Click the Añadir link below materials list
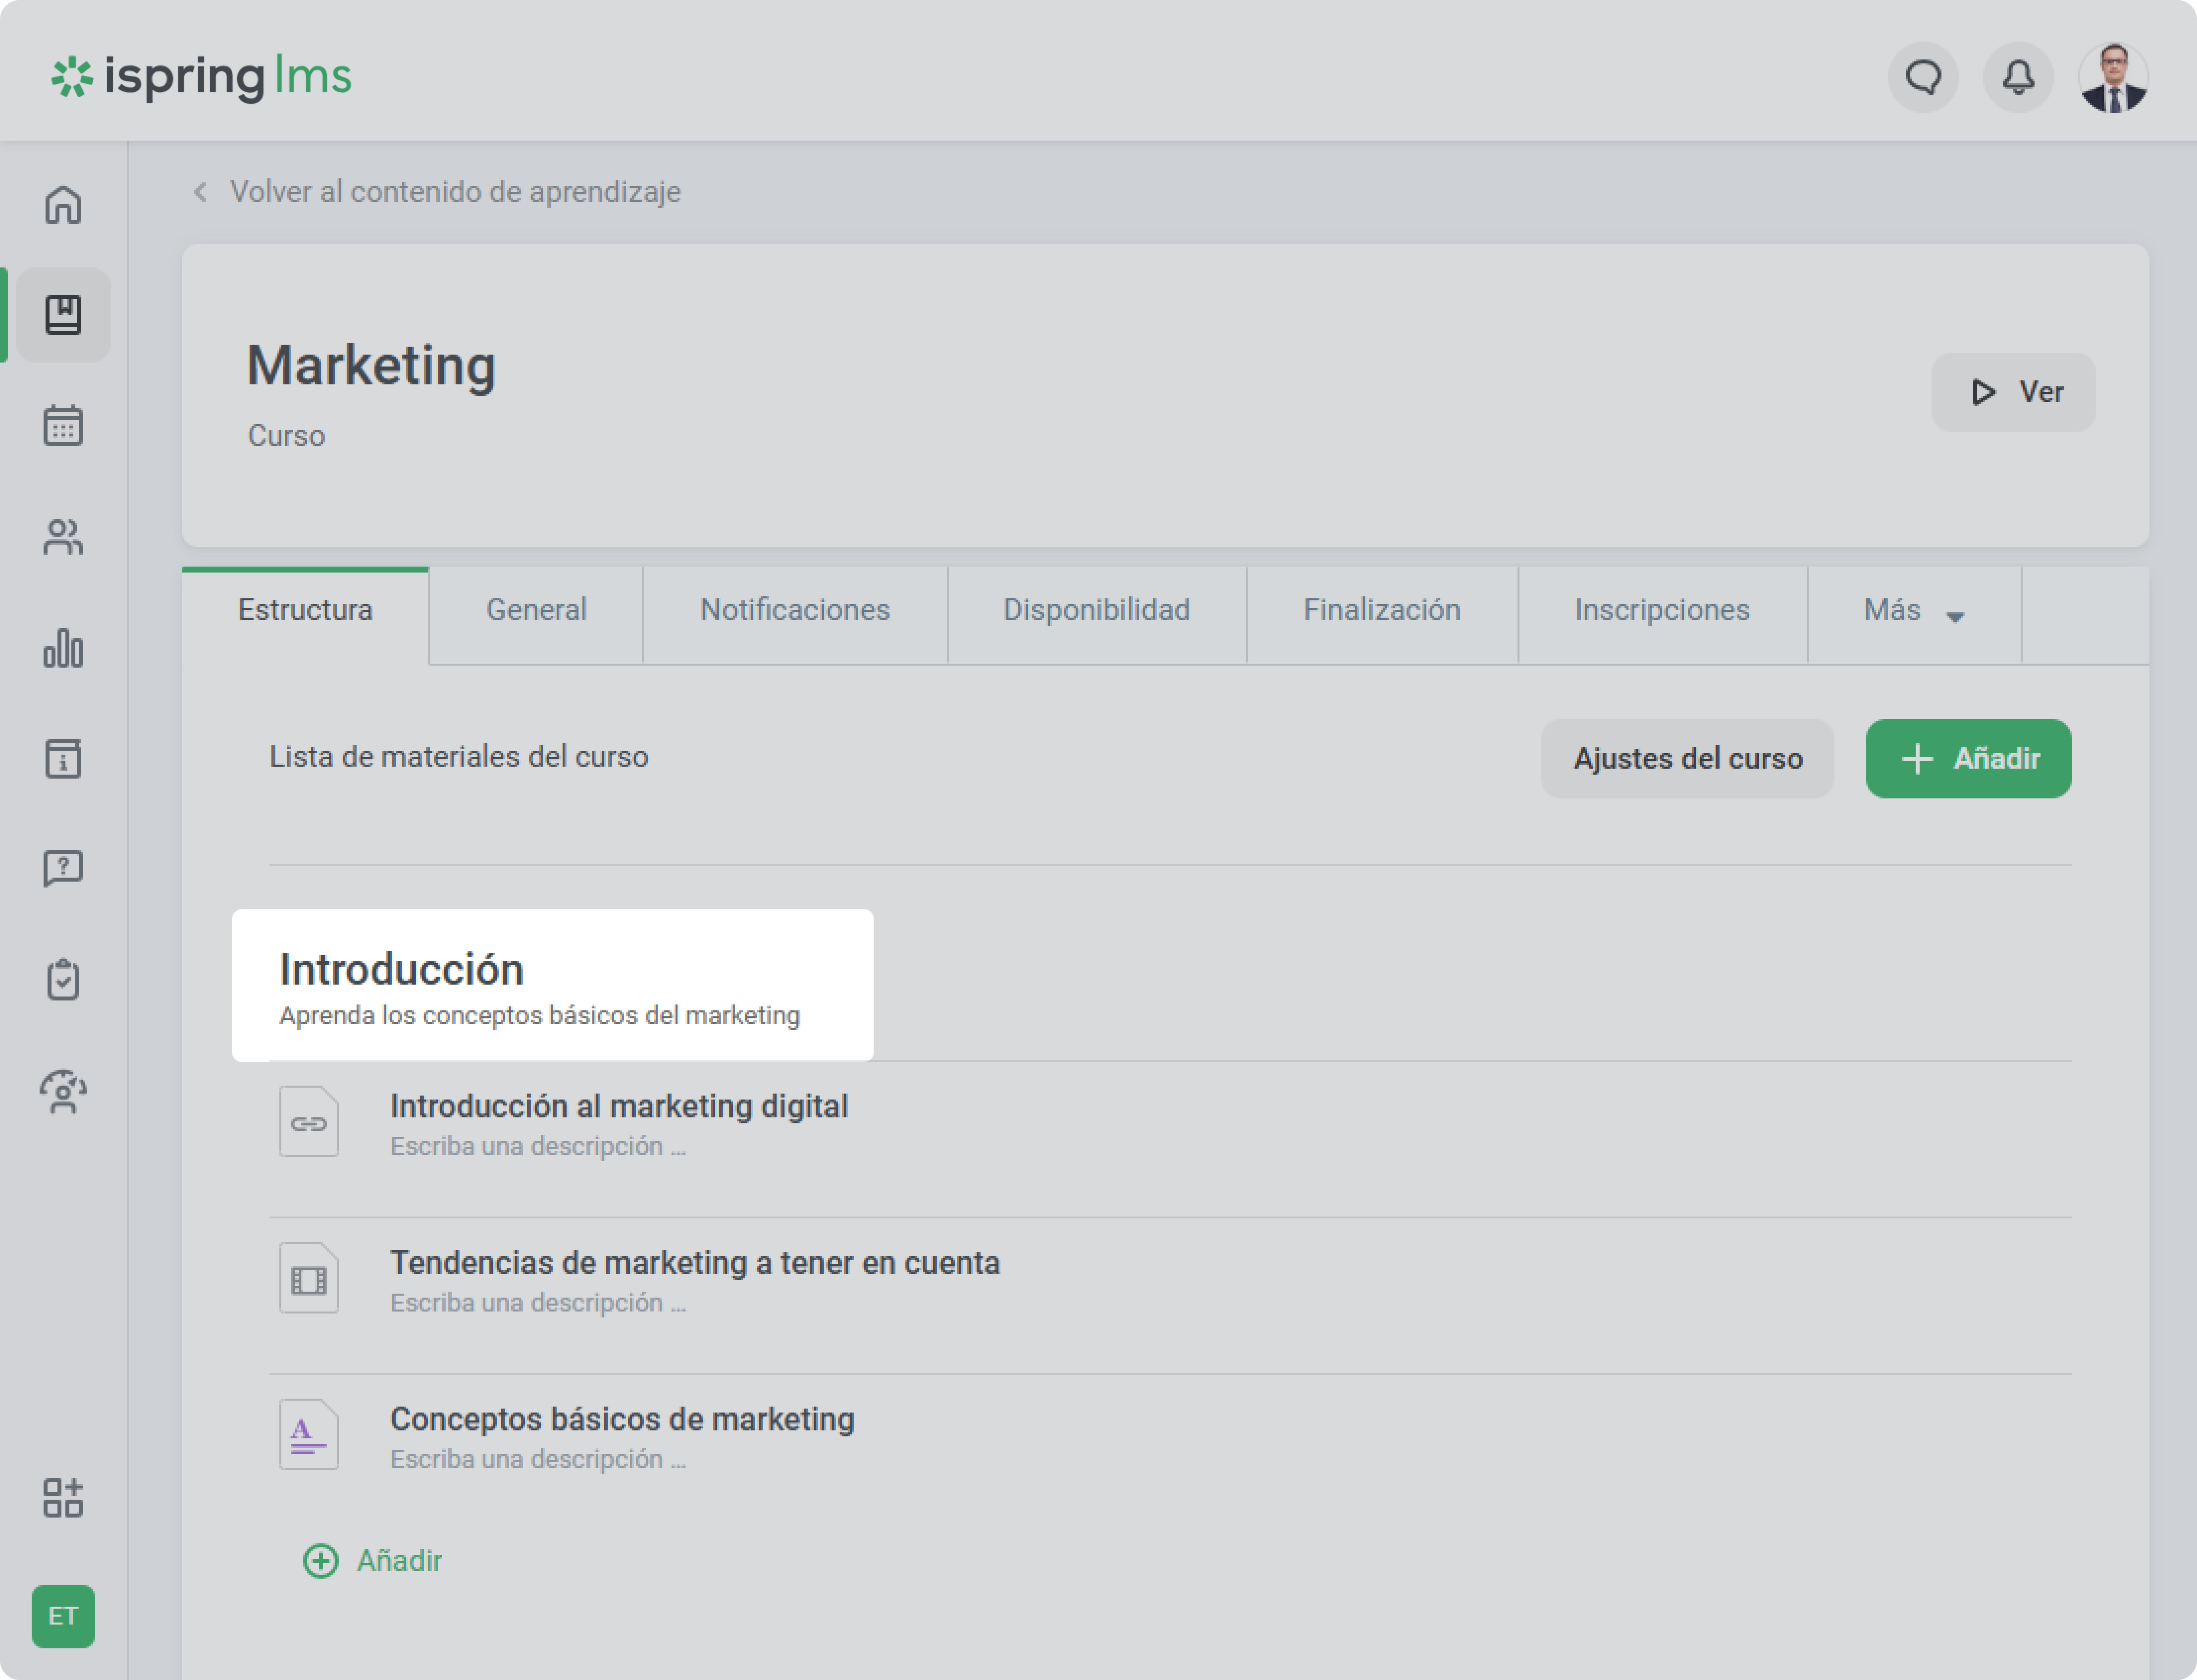Viewport: 2197px width, 1680px height. [373, 1560]
